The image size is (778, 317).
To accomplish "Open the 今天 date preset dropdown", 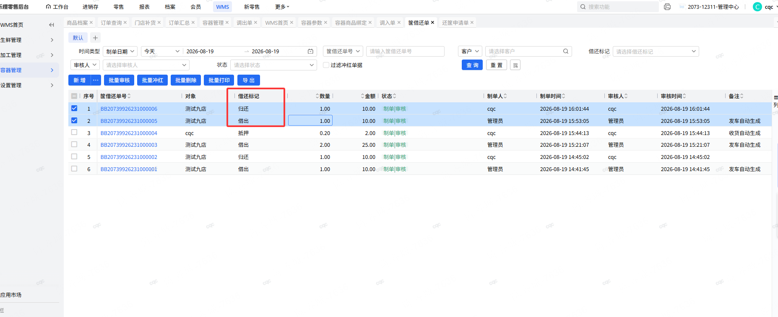I will coord(162,51).
